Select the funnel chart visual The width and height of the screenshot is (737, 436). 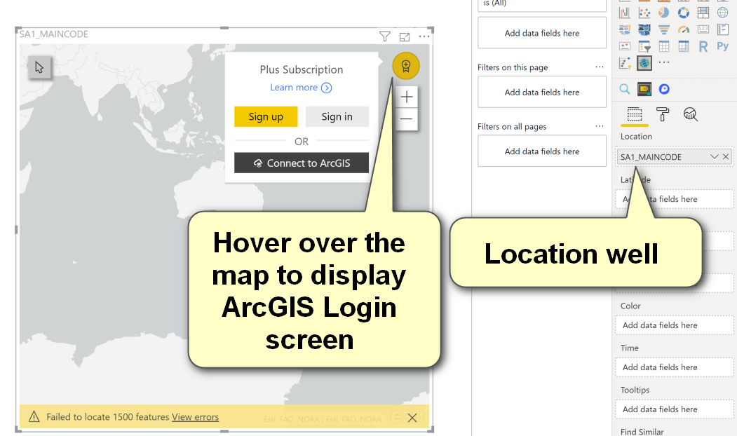click(x=663, y=29)
